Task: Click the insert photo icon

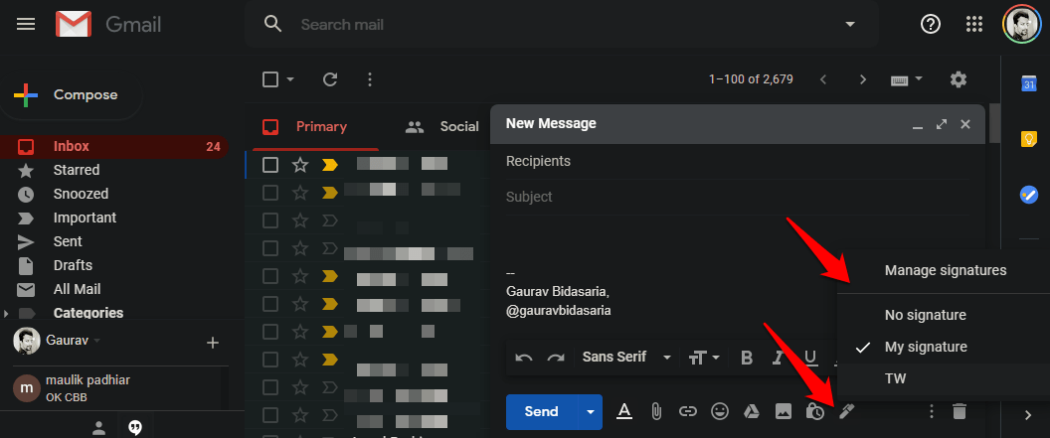Action: [x=784, y=411]
